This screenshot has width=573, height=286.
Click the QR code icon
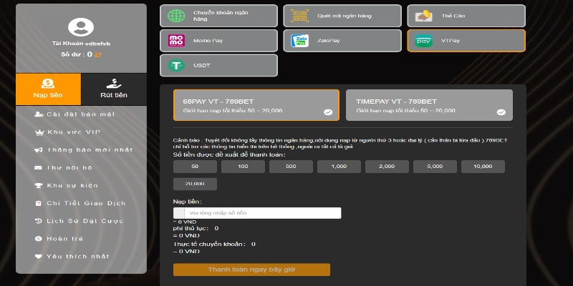(299, 16)
